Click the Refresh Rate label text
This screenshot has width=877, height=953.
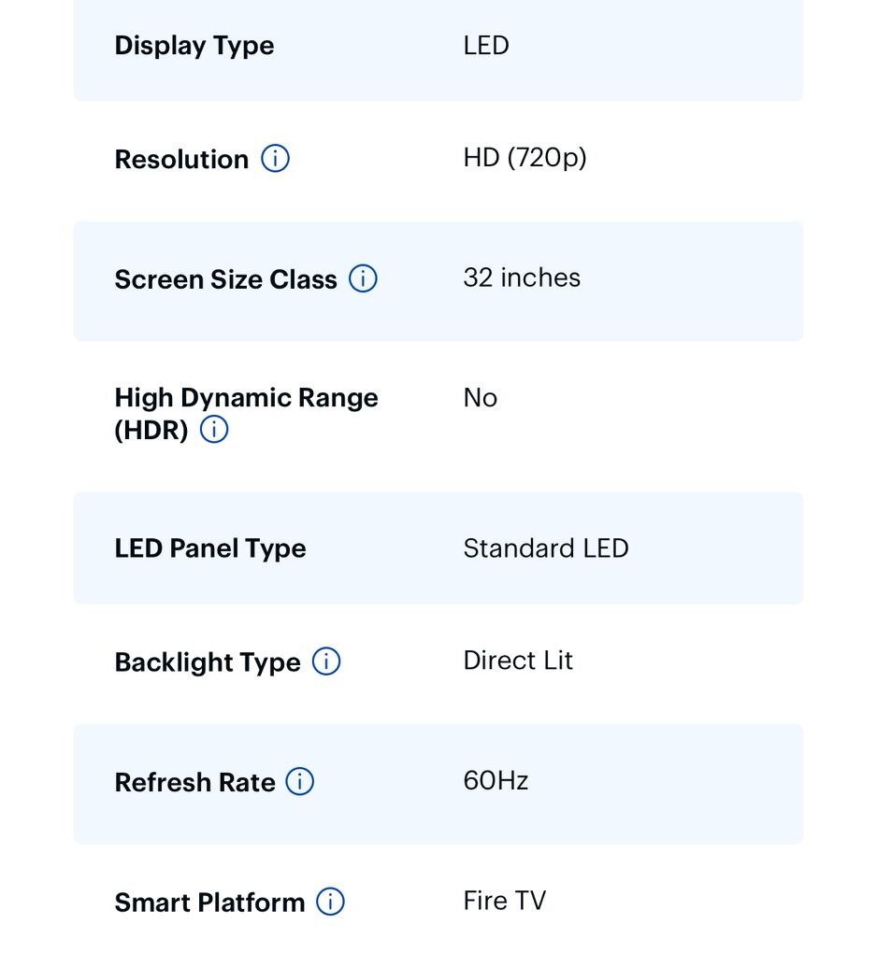tap(194, 783)
